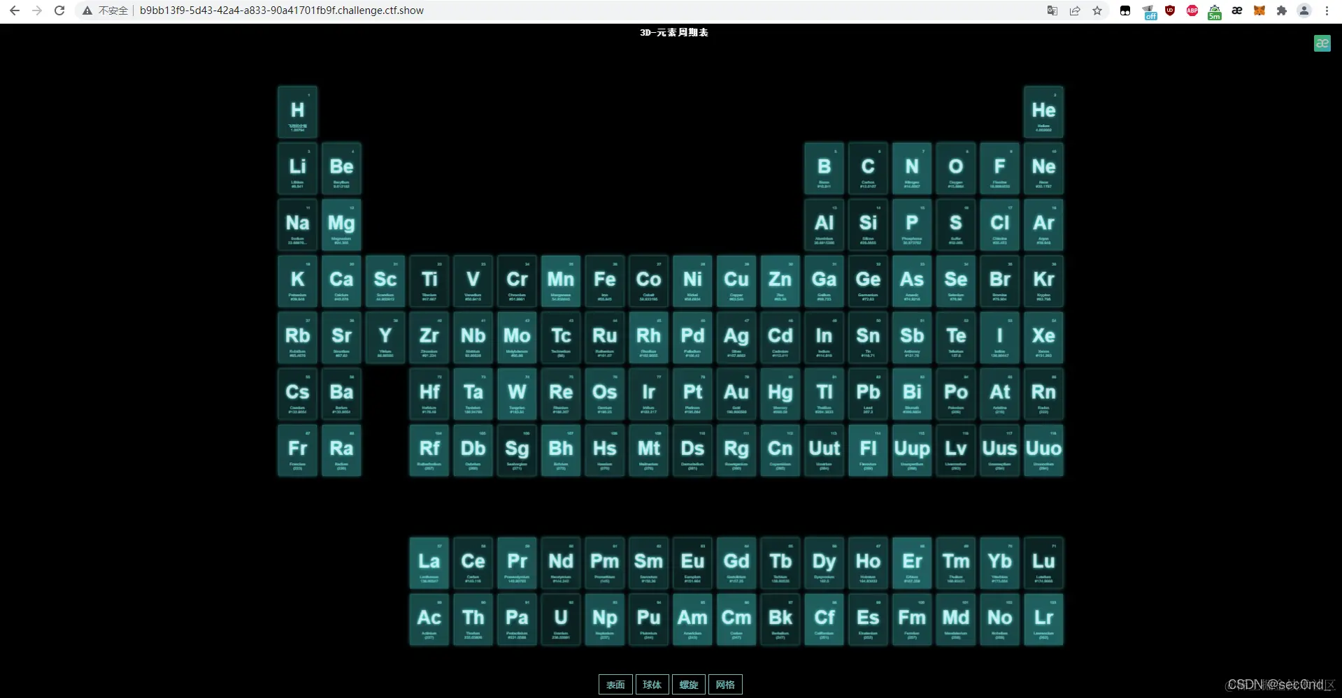Select the He helium element tile
The image size is (1342, 698).
coord(1043,112)
